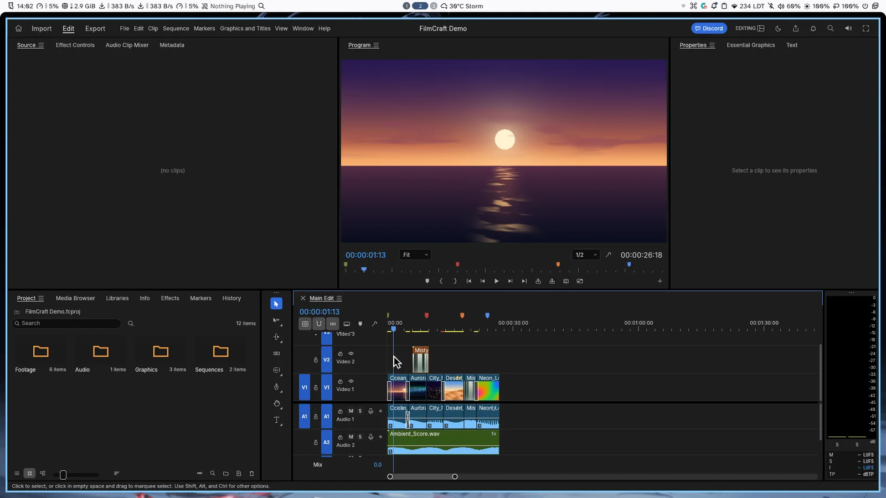Solo the Audio 2 track
This screenshot has height=498, width=886.
[360, 437]
